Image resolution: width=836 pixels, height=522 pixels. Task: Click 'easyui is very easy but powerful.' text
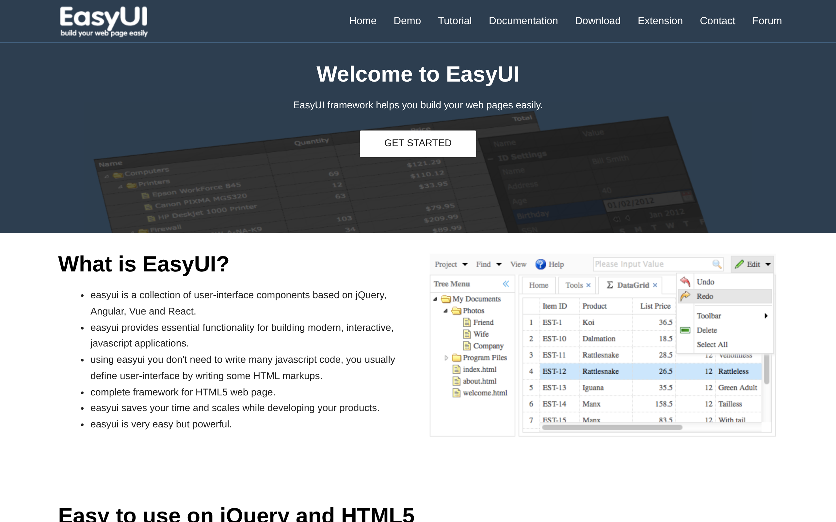pyautogui.click(x=161, y=424)
